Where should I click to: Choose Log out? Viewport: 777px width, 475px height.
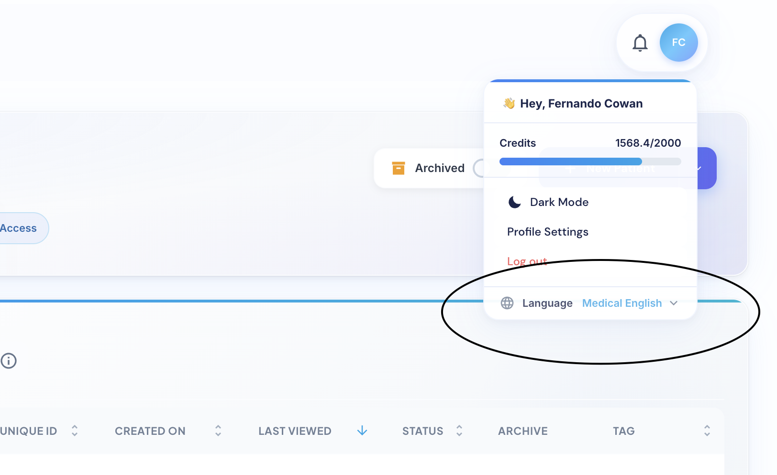(x=527, y=261)
